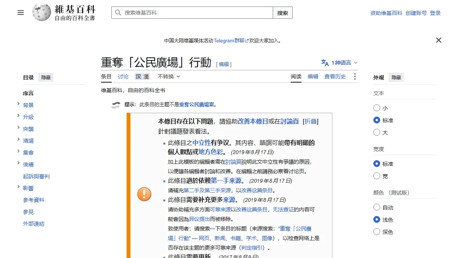The width and height of the screenshot is (459, 258).
Task: Jump to 參見 in the contents
Action: (x=28, y=212)
